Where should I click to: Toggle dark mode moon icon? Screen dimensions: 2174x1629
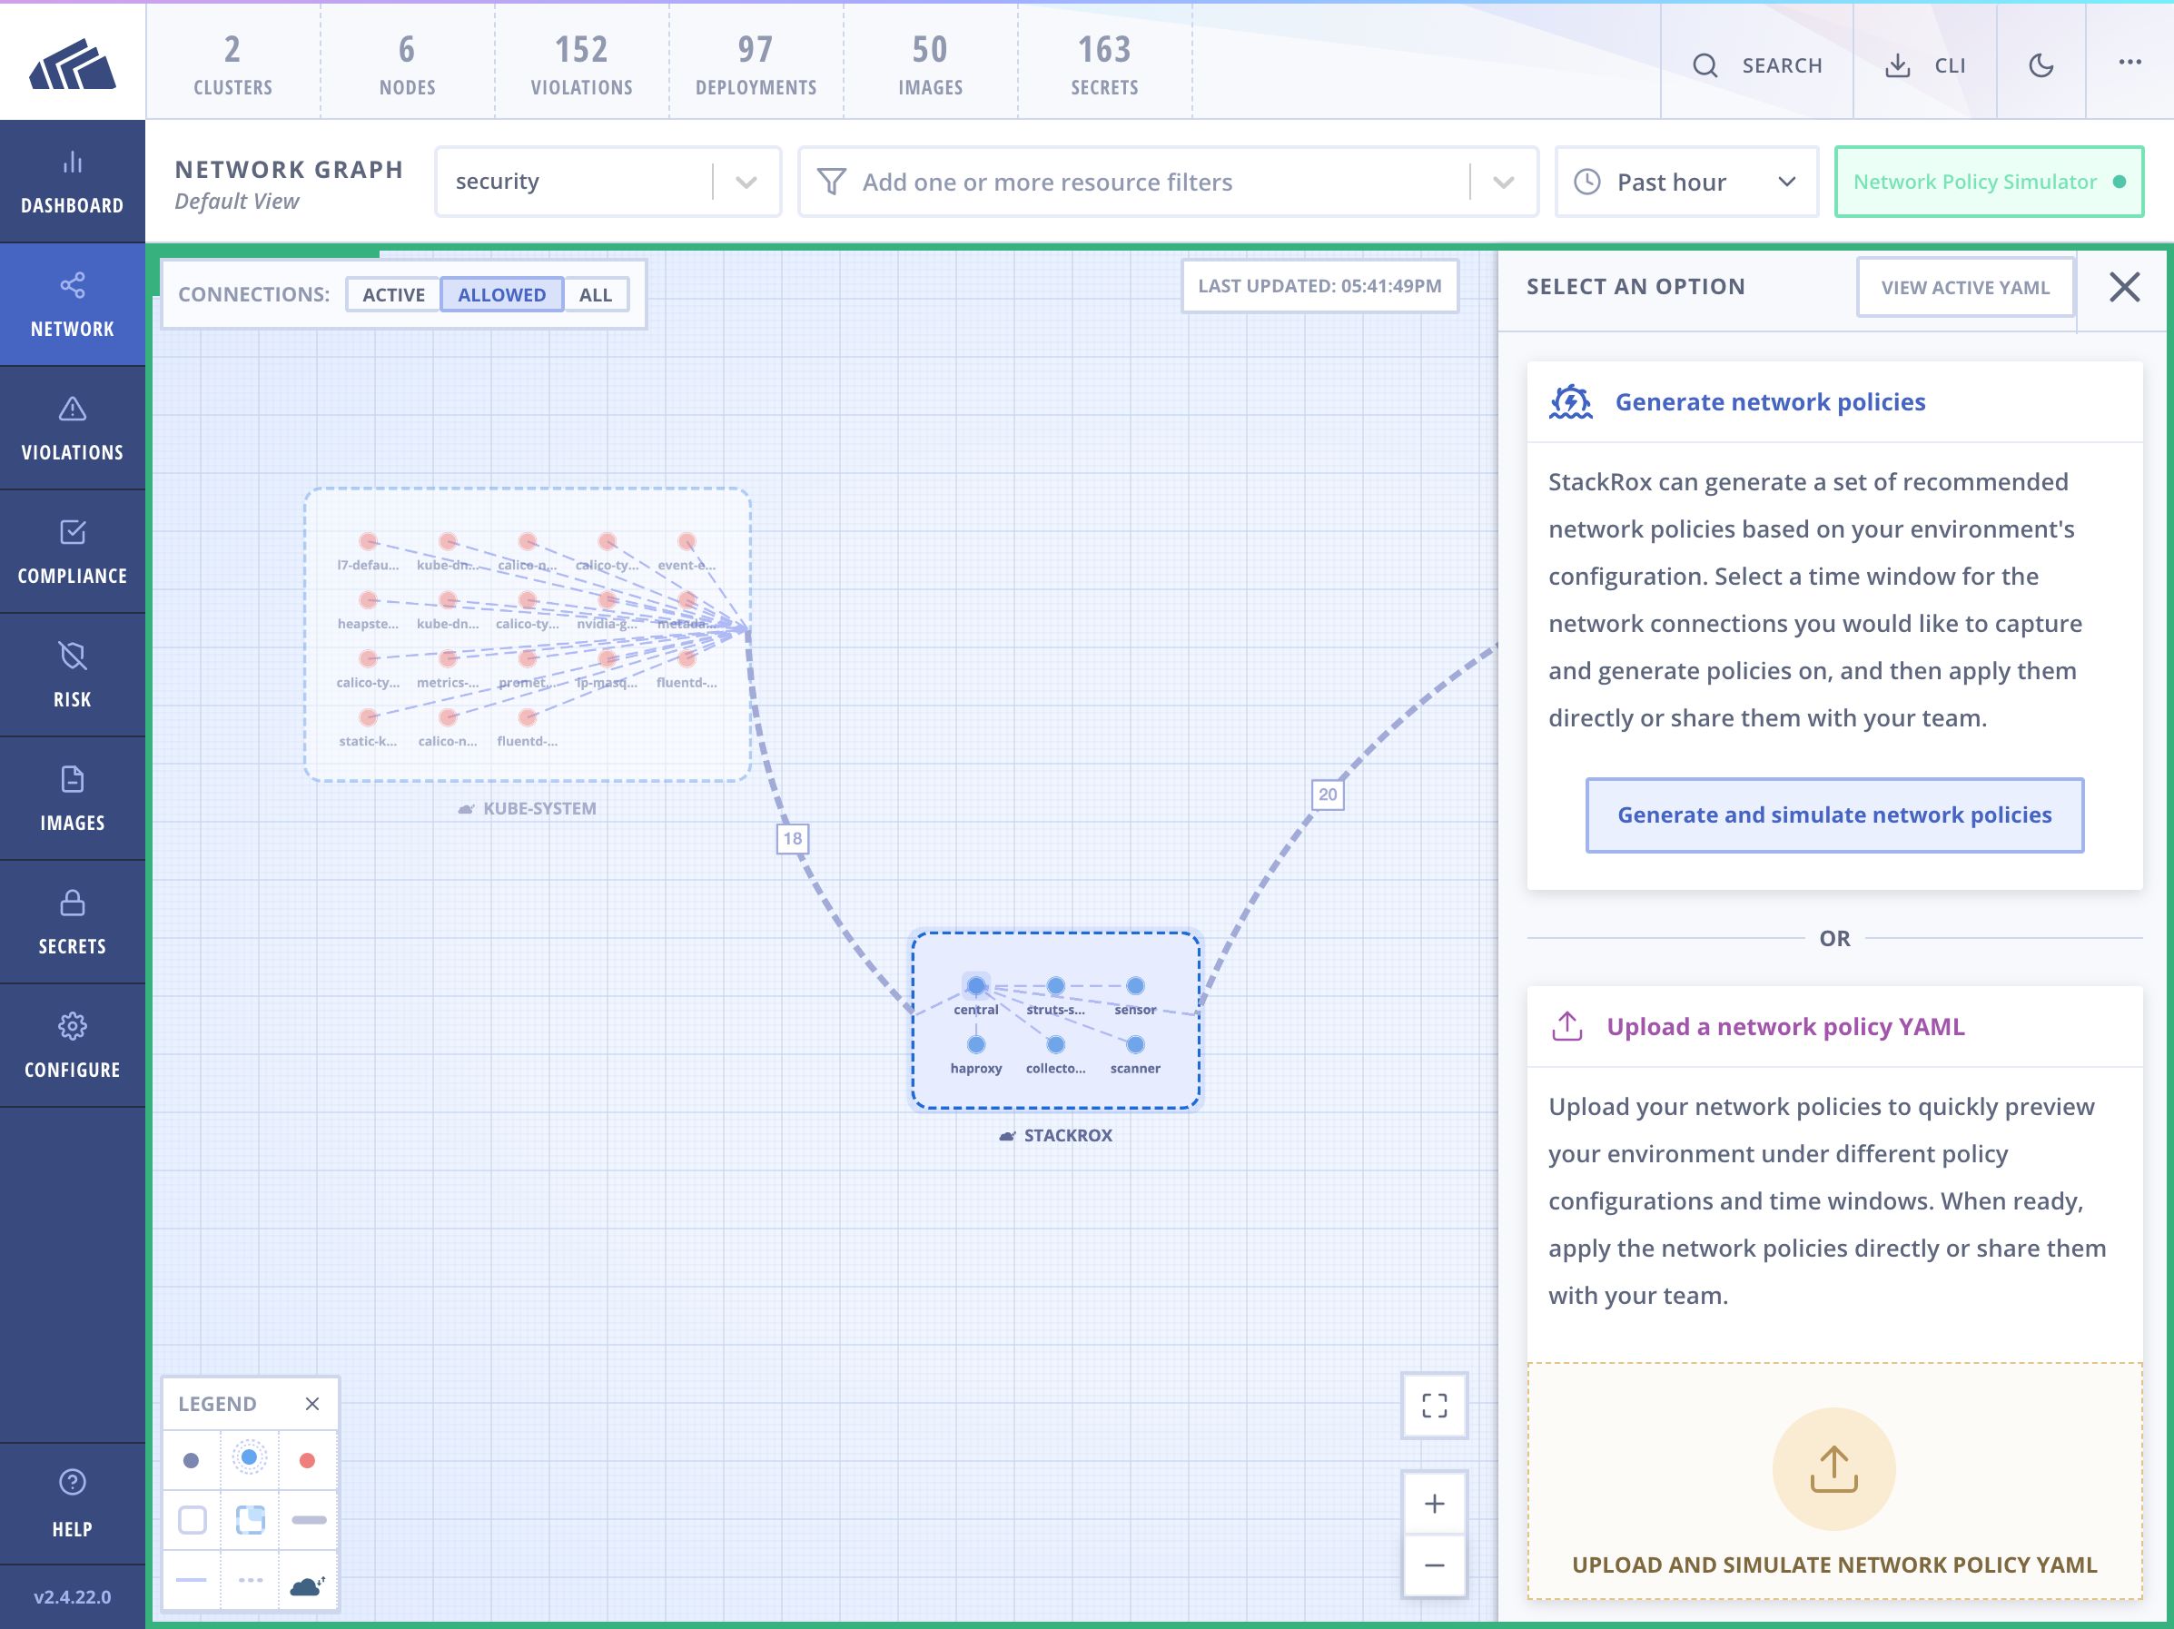pyautogui.click(x=2041, y=64)
